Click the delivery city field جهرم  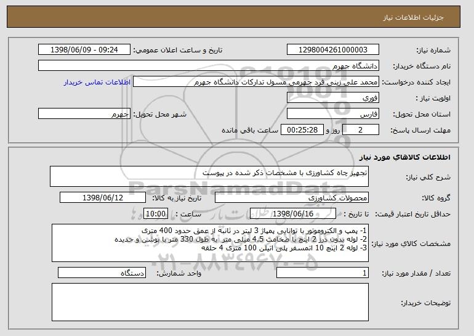coord(84,114)
